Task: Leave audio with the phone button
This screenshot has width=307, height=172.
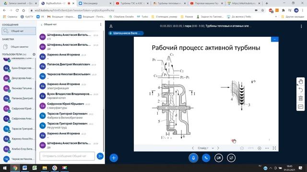Action: 206,158
